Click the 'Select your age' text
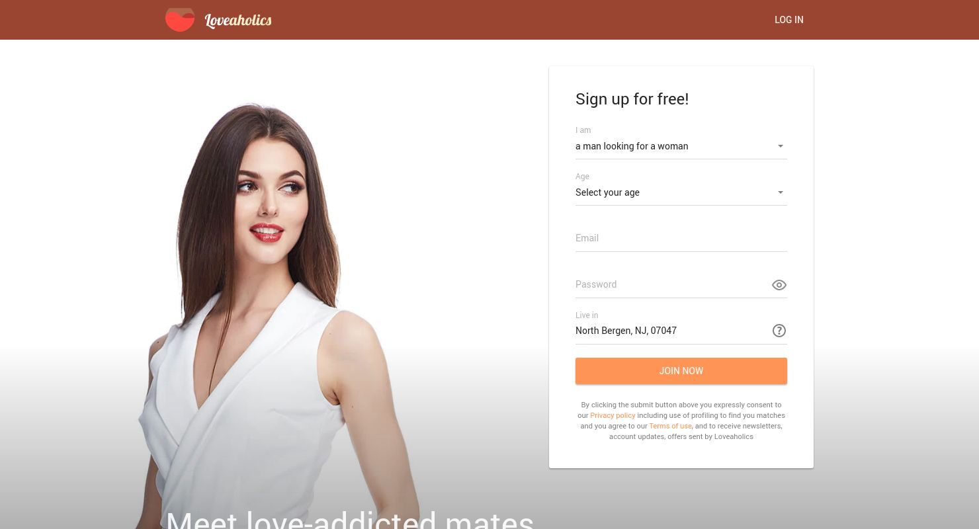Image resolution: width=979 pixels, height=529 pixels. click(x=607, y=192)
